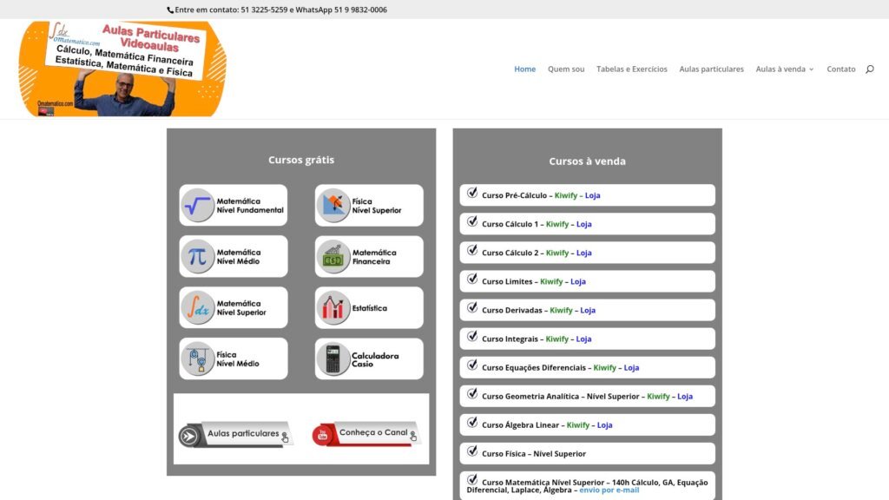Go to Tabelas e Exercícios page
This screenshot has width=889, height=500.
pos(631,69)
